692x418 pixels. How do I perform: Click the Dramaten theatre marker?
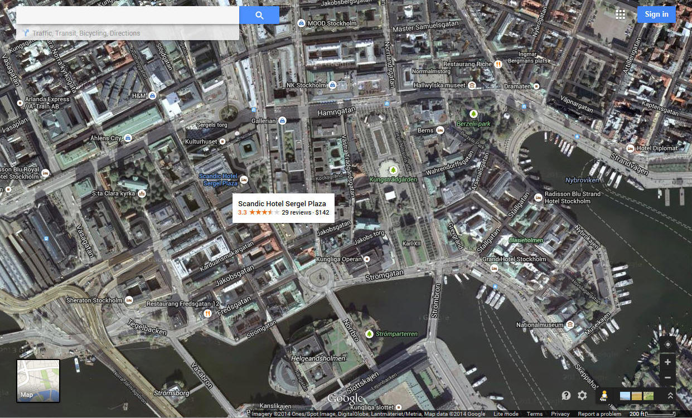pyautogui.click(x=536, y=86)
